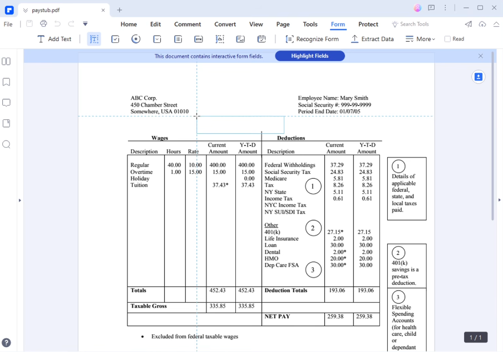Open the search panel in sidebar
This screenshot has width=503, height=352.
(6, 145)
